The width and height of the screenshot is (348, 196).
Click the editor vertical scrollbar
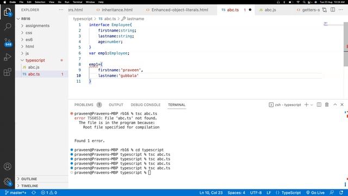click(x=346, y=44)
